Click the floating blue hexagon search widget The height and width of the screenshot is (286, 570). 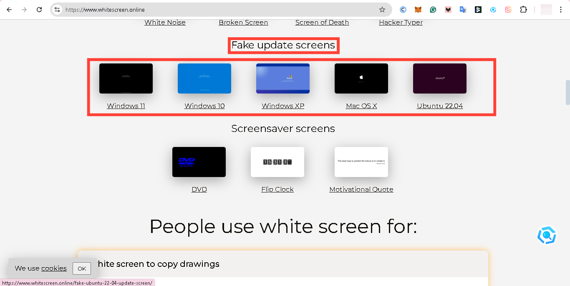point(547,235)
